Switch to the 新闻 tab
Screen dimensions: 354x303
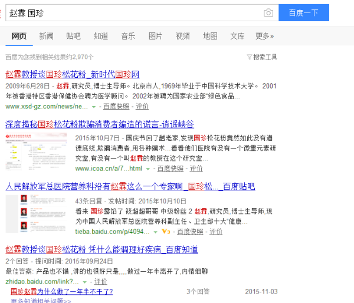pos(46,36)
